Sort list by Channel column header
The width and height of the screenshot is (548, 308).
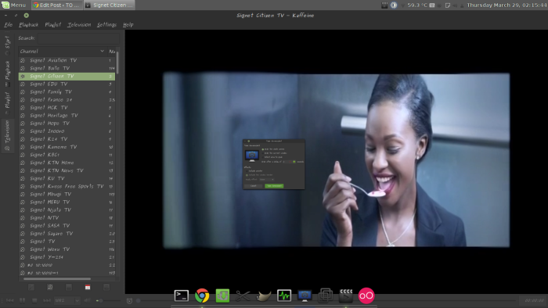[x=62, y=52]
